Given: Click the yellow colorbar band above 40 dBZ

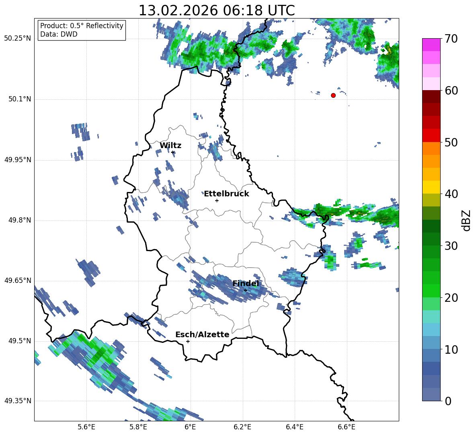Looking at the screenshot, I should (x=431, y=187).
